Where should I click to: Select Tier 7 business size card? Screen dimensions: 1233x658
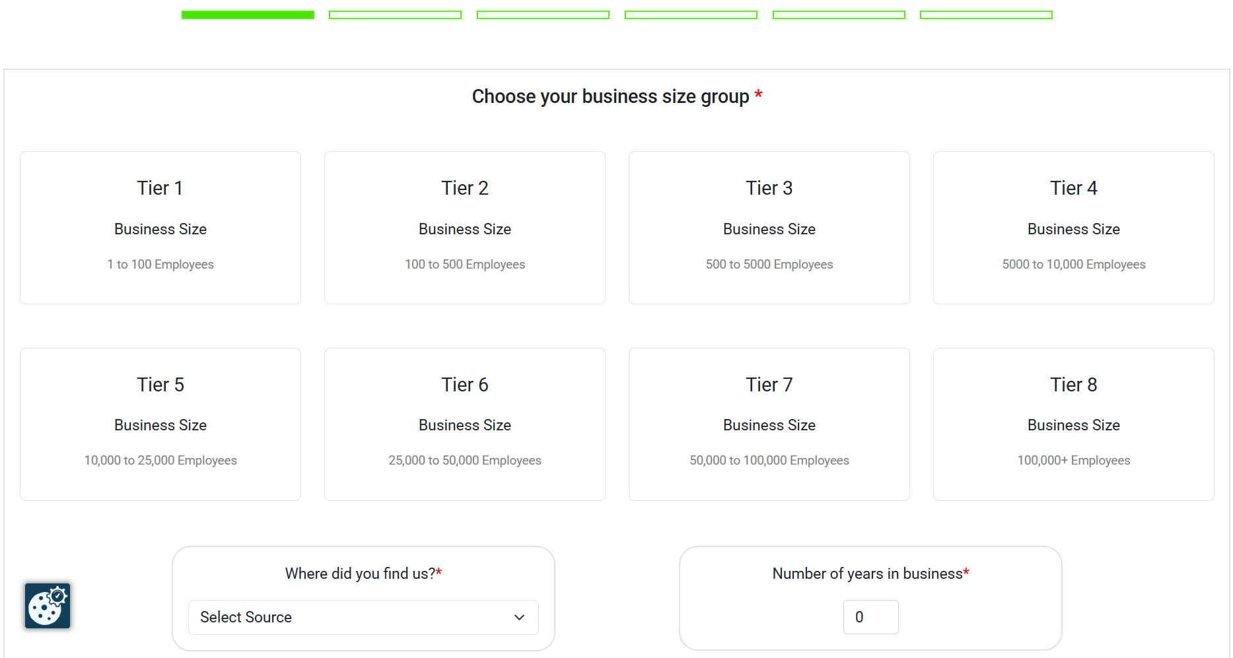[x=769, y=424]
